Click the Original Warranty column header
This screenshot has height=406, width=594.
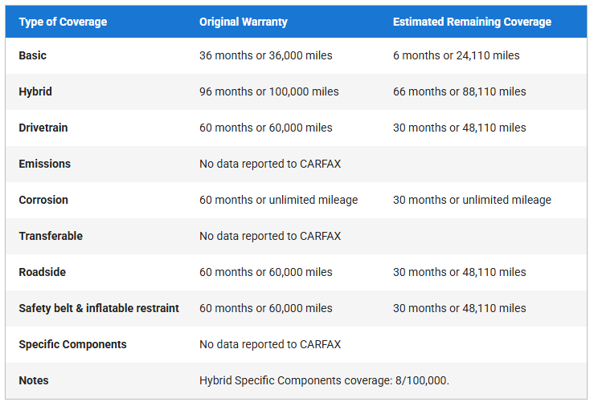point(243,22)
